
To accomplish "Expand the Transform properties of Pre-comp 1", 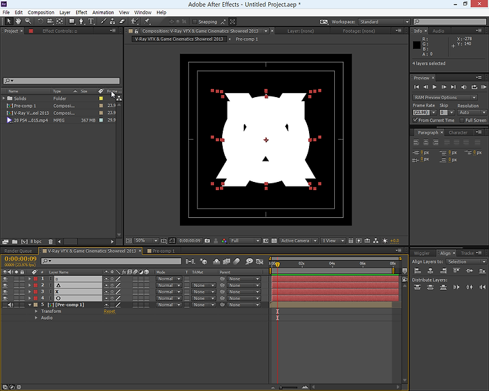I will coord(36,312).
